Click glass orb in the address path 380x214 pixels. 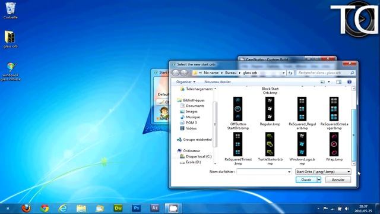point(250,73)
